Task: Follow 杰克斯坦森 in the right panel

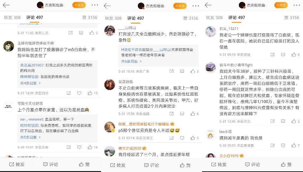Action: pos(281,5)
